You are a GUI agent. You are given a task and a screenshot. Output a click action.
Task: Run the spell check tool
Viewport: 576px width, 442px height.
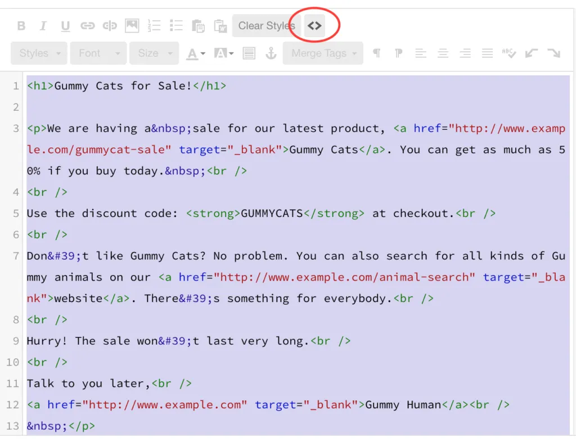point(509,53)
